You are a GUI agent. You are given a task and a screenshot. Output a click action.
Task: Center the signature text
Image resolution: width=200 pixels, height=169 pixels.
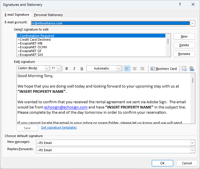click(135, 69)
